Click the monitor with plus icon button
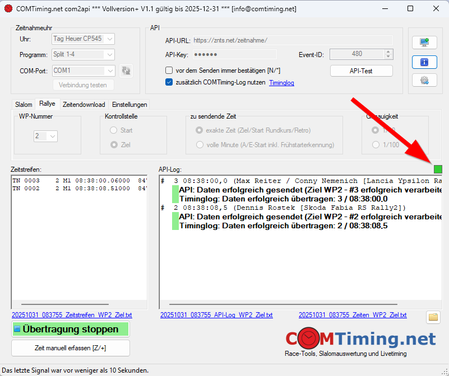 [x=424, y=43]
